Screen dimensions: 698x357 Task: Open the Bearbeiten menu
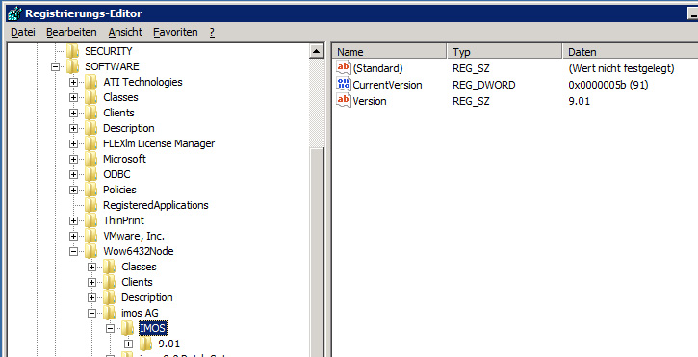pos(71,32)
